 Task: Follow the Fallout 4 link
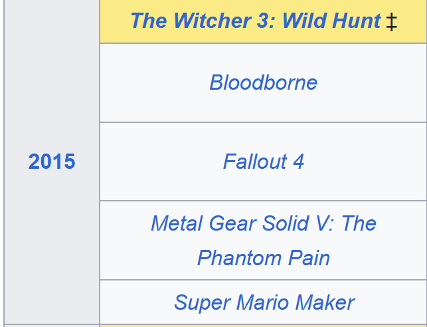coord(264,162)
